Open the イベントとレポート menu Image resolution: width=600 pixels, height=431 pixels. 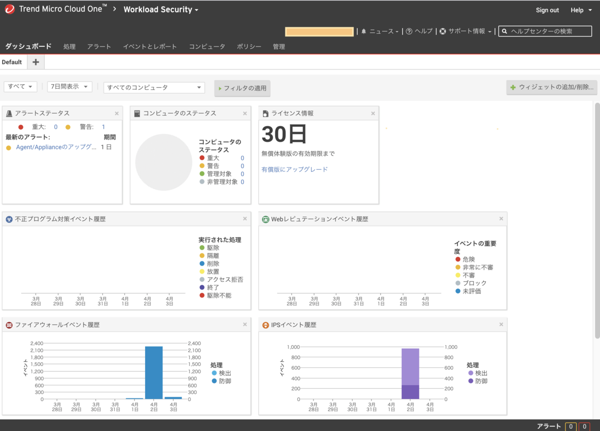pyautogui.click(x=150, y=46)
